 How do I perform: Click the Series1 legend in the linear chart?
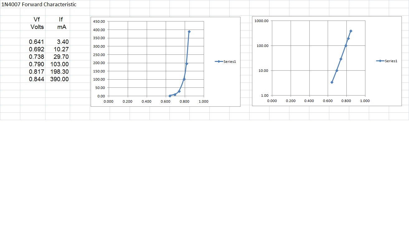(x=226, y=62)
